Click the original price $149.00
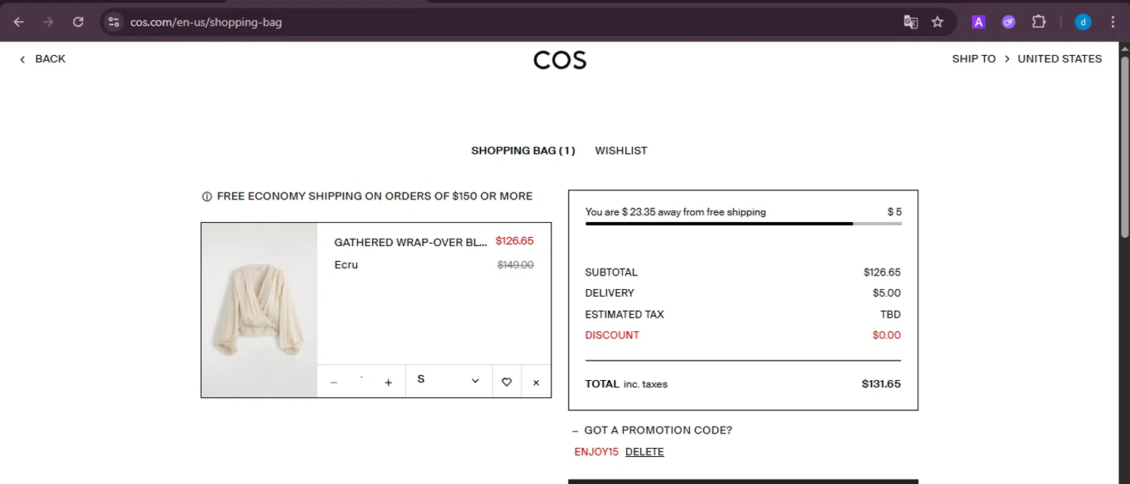Screen dimensions: 1130x484 515,265
